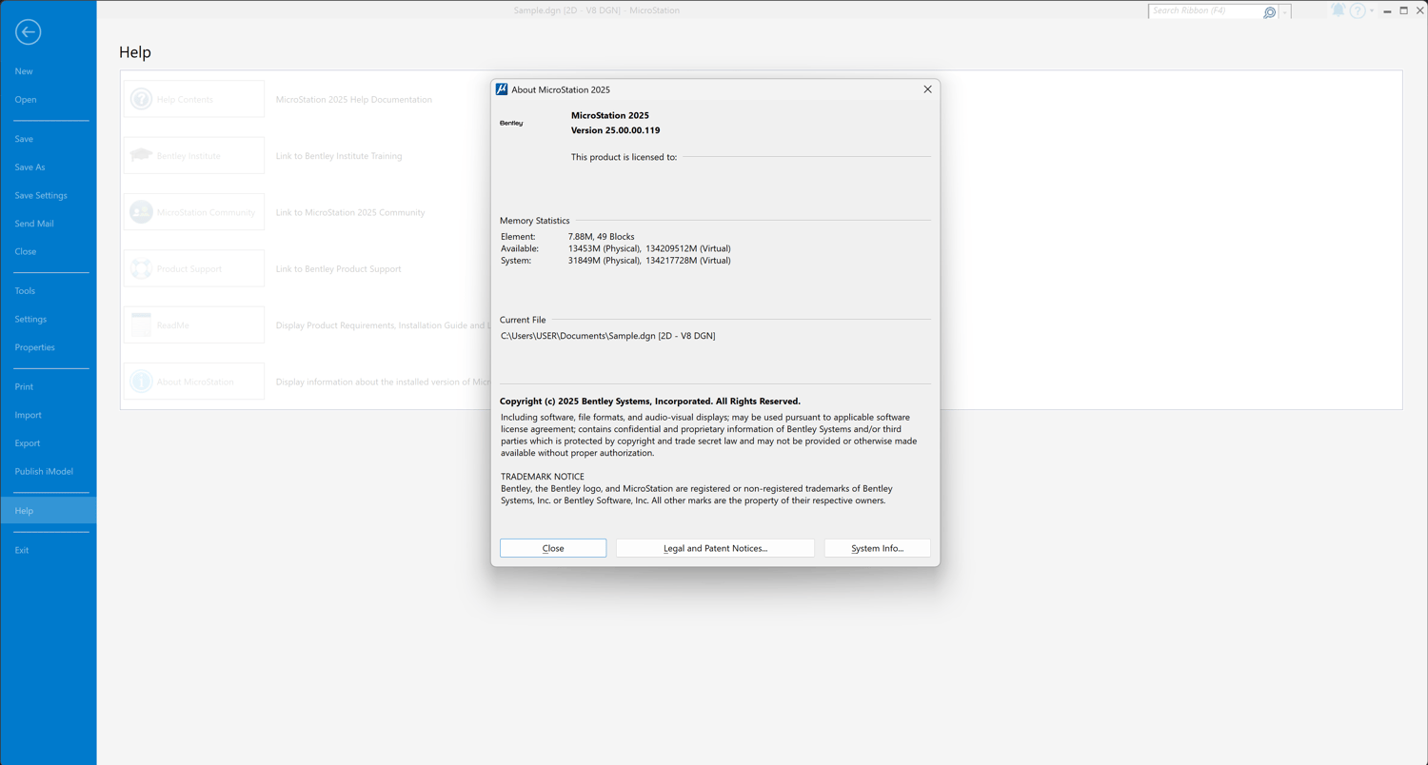Expand the dropdown arrow beside the help icon
Screen dimensions: 1428x765
[x=1372, y=11]
